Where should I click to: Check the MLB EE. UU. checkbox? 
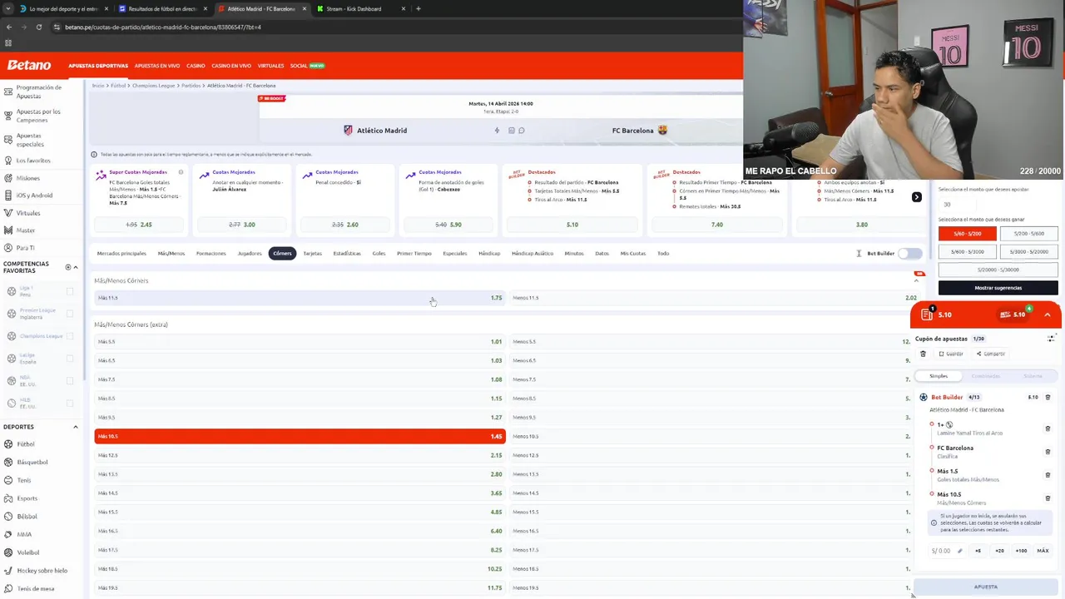click(70, 403)
